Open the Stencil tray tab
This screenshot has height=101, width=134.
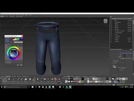[69, 77]
